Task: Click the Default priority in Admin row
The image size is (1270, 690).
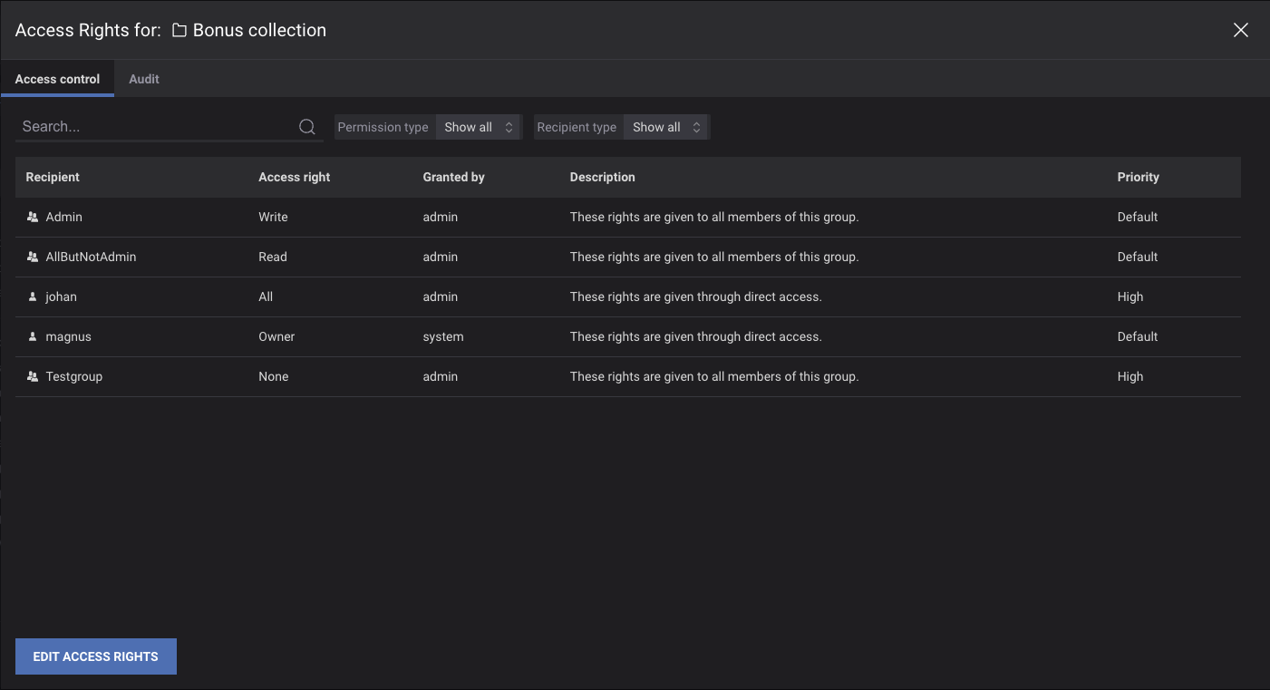Action: [1138, 217]
